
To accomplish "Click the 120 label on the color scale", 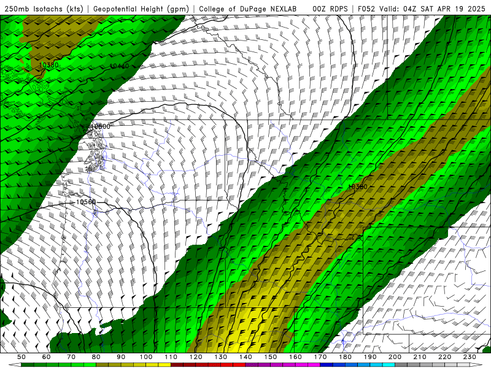I will click(196, 357).
